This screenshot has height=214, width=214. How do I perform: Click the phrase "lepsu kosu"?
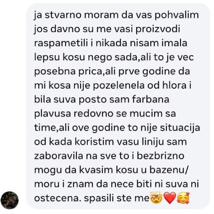(59, 58)
